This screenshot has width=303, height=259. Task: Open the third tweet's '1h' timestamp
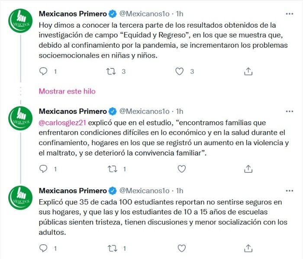(179, 191)
